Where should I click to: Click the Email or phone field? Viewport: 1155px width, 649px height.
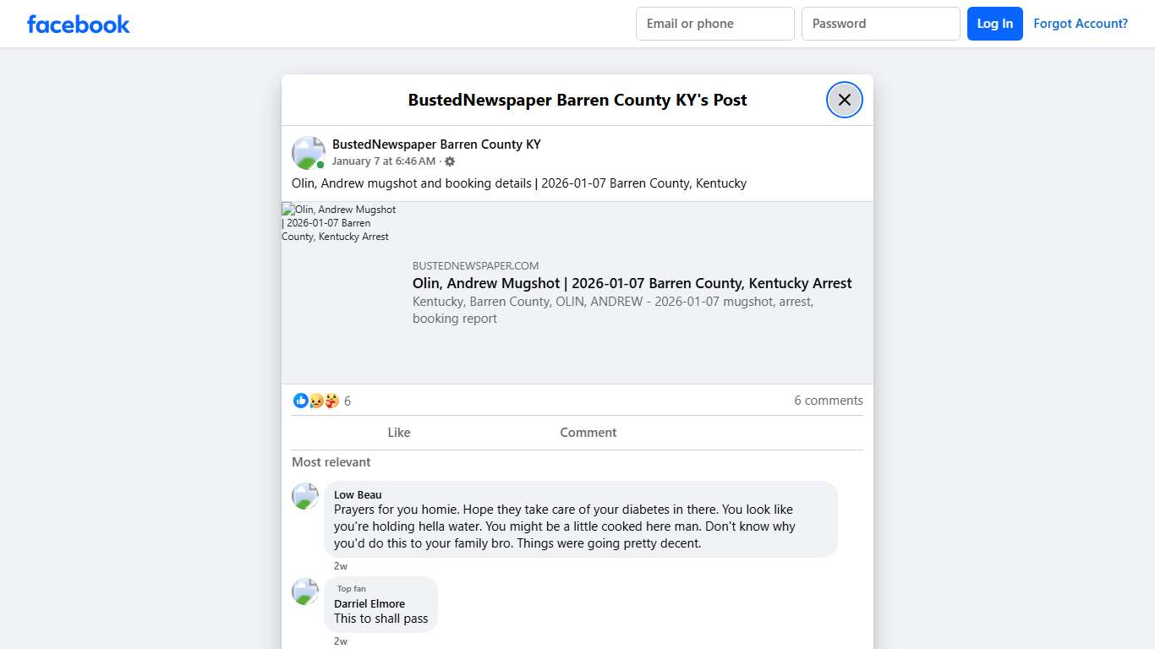click(x=714, y=24)
